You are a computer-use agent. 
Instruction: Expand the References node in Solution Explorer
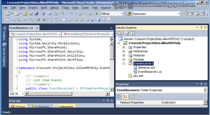[x=124, y=51]
